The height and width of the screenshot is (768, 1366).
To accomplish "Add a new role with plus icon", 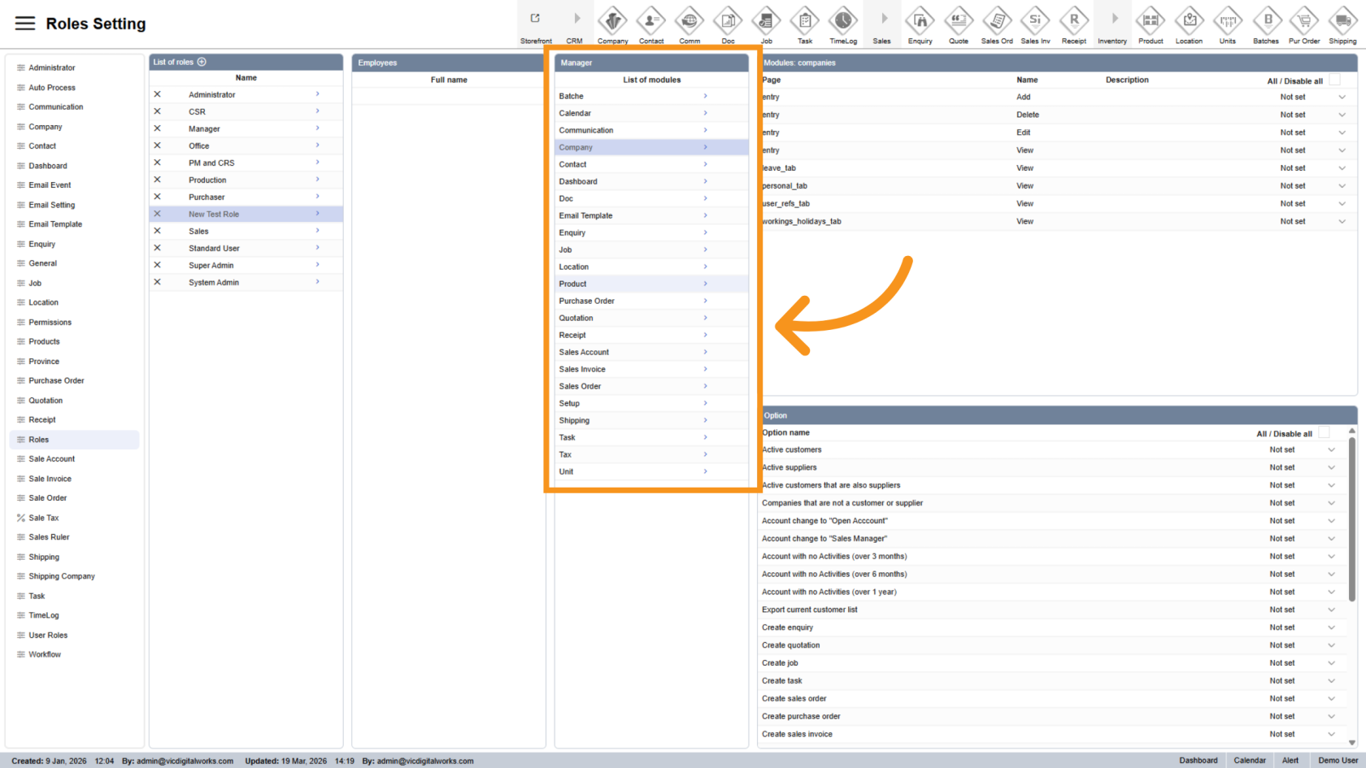I will 202,62.
